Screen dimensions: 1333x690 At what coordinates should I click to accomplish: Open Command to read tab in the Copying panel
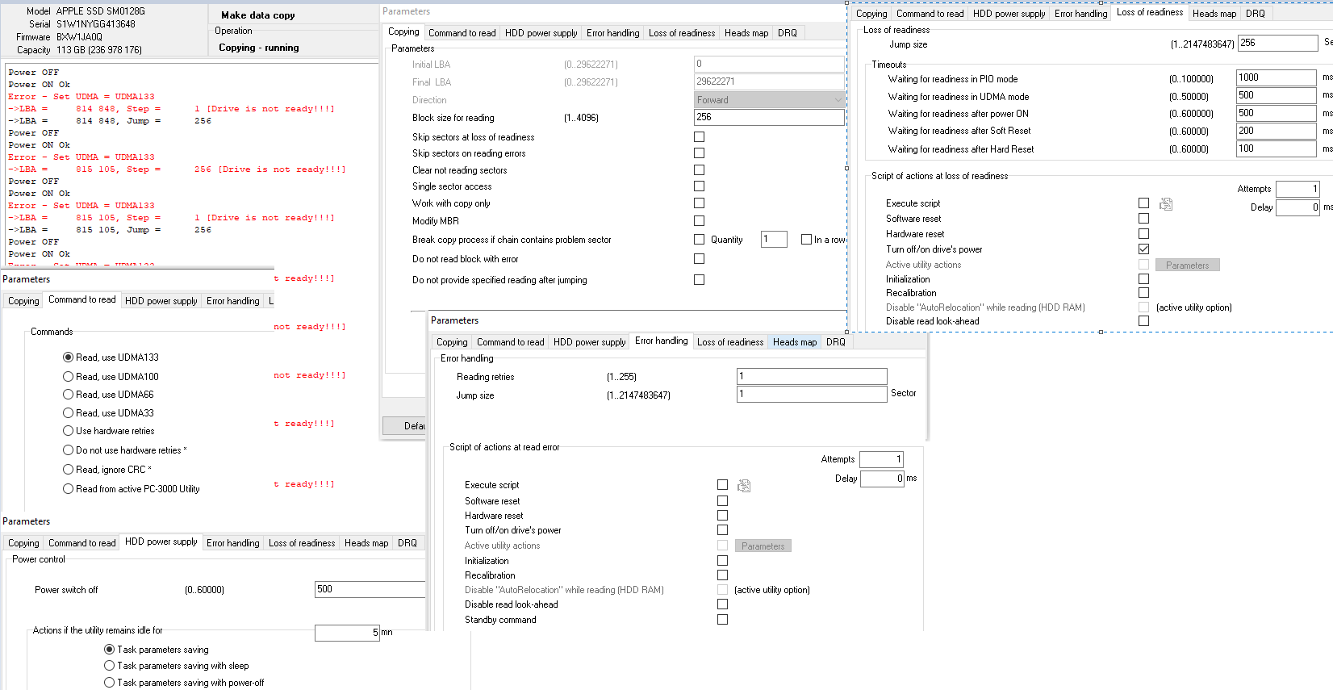coord(462,33)
